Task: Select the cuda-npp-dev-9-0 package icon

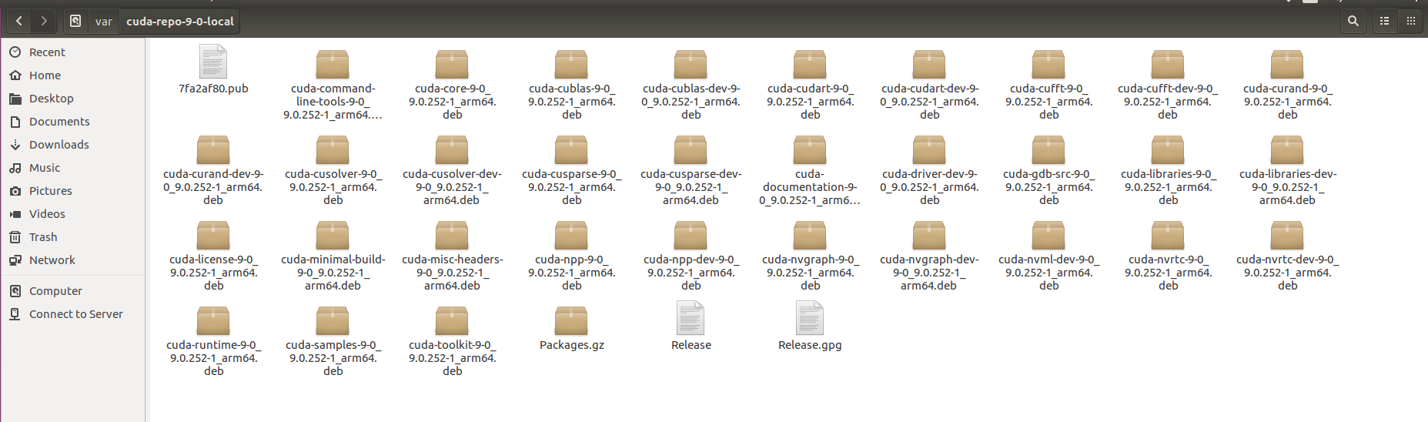Action: 691,235
